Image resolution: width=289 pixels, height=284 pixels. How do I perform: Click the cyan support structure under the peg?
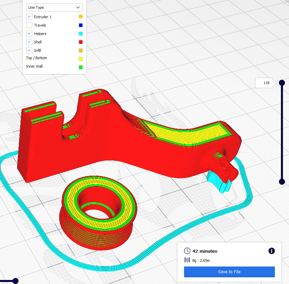[x=219, y=181]
